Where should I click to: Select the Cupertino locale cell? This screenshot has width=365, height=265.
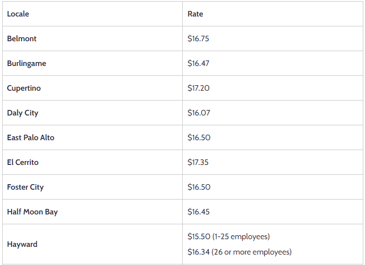coord(24,88)
